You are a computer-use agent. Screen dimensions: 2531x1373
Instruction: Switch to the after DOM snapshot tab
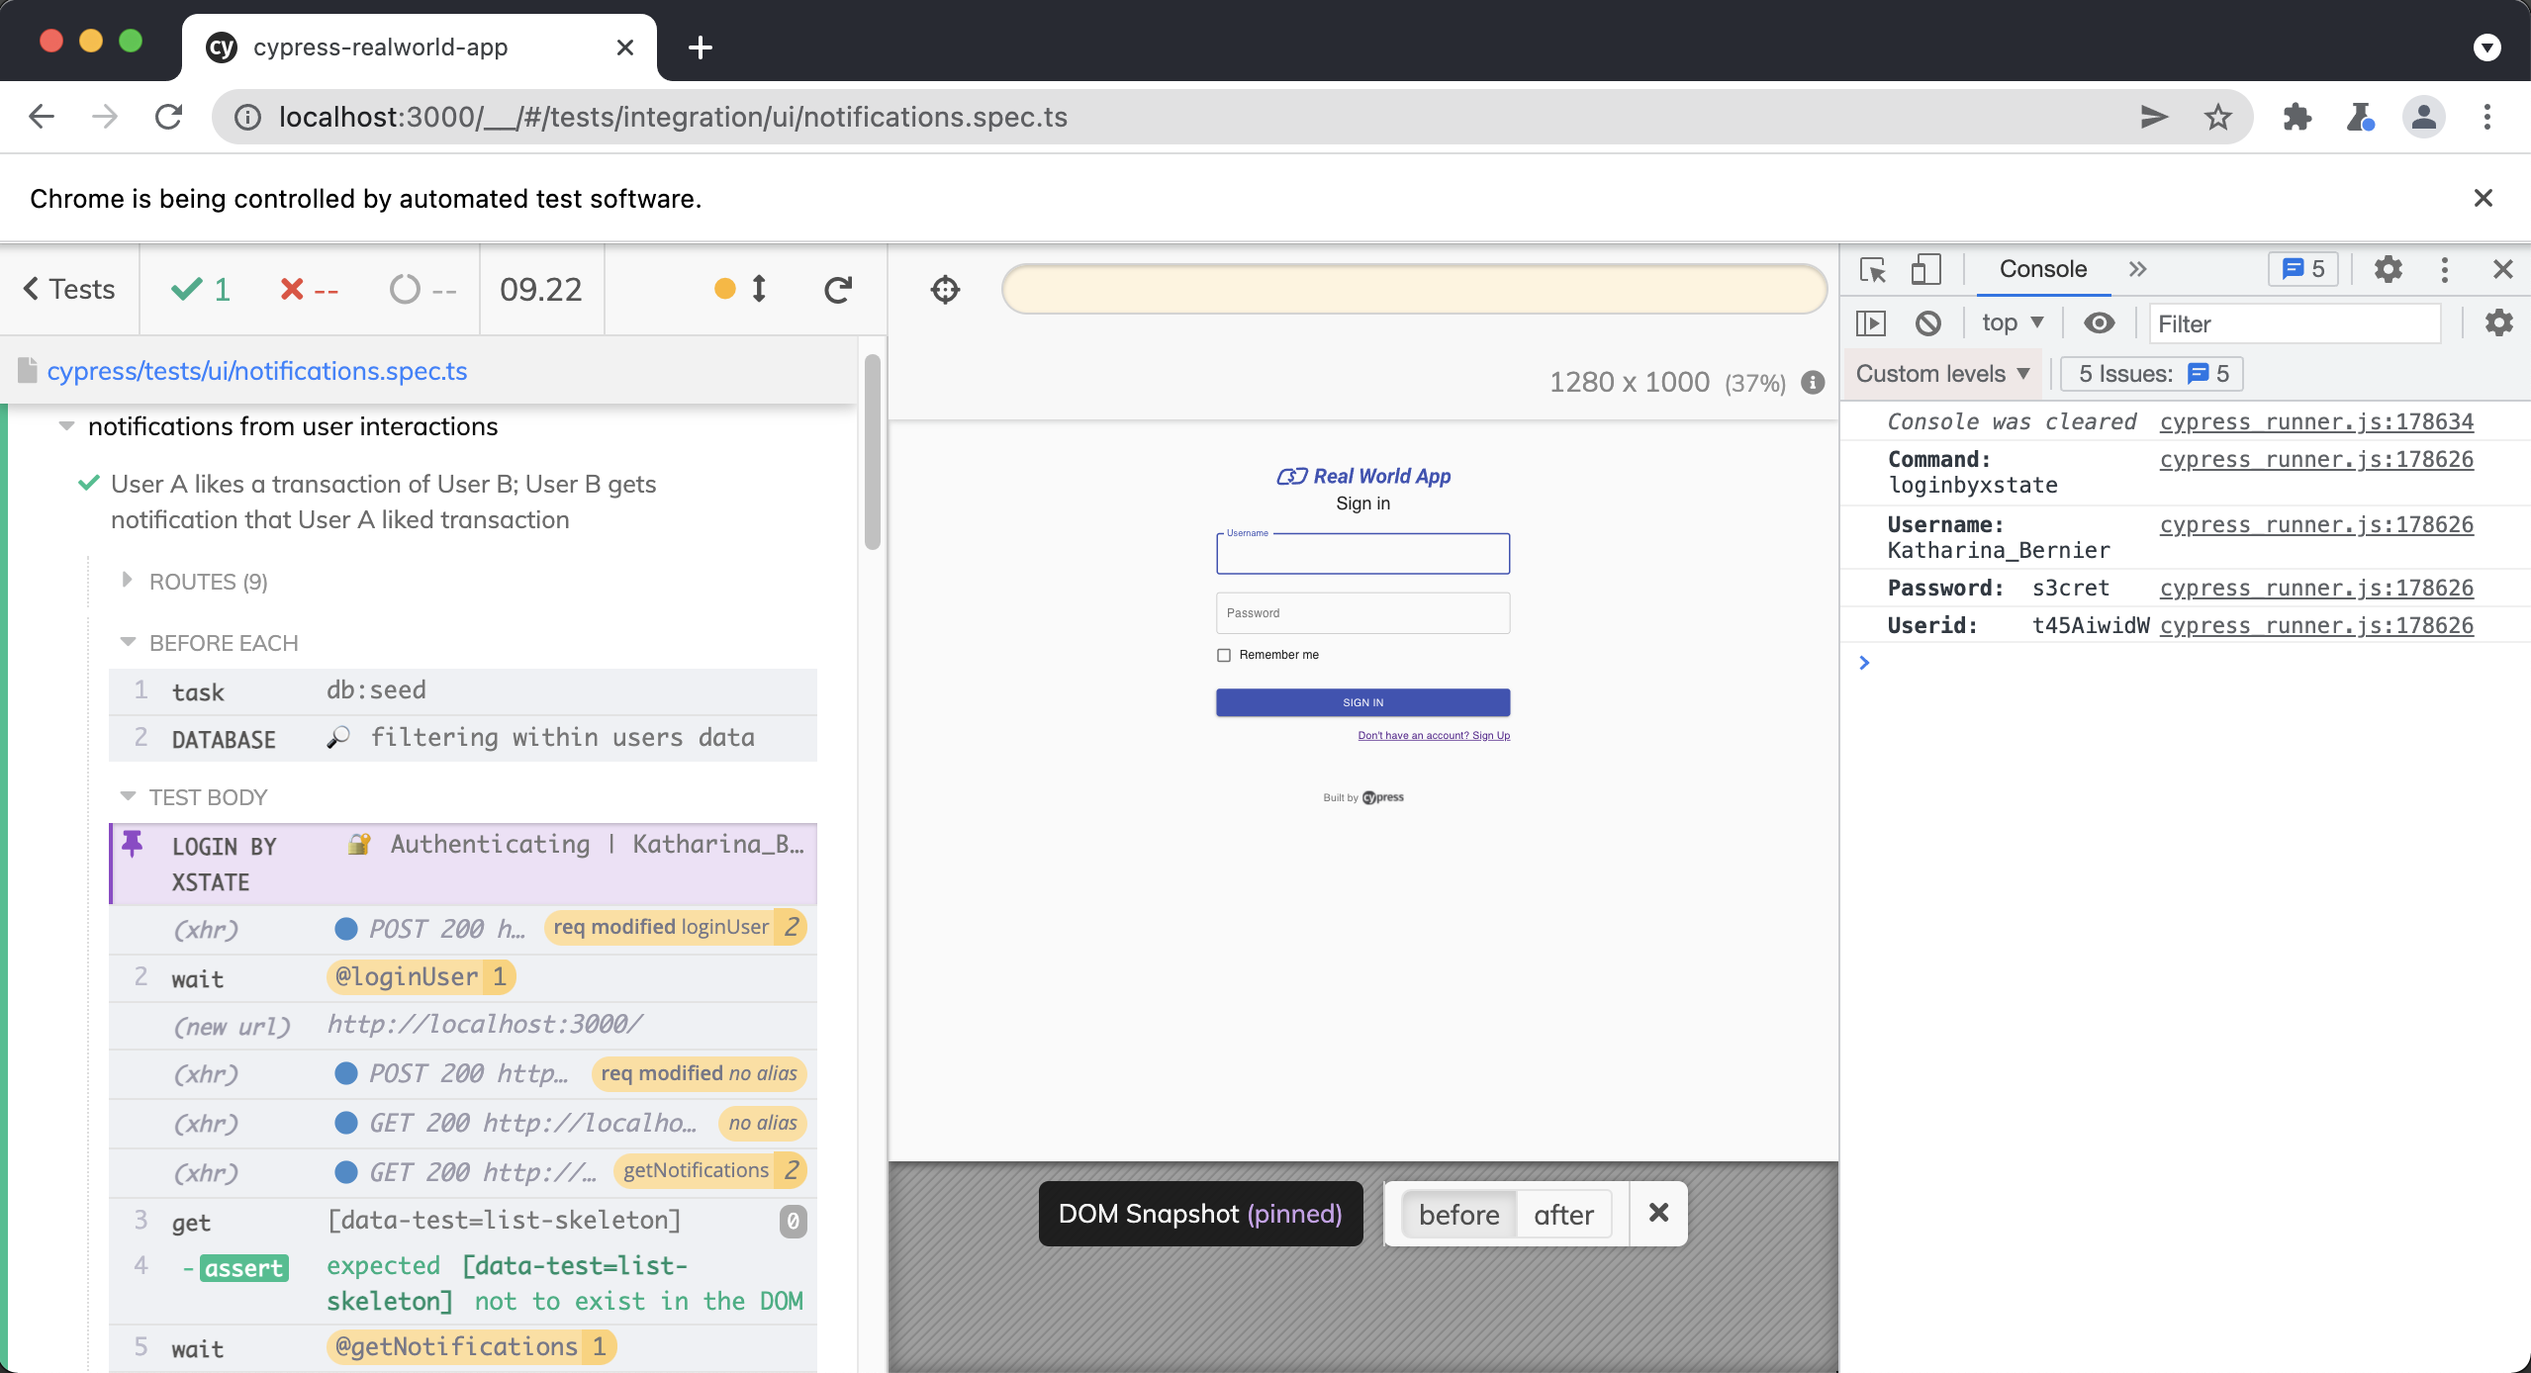[x=1562, y=1214]
